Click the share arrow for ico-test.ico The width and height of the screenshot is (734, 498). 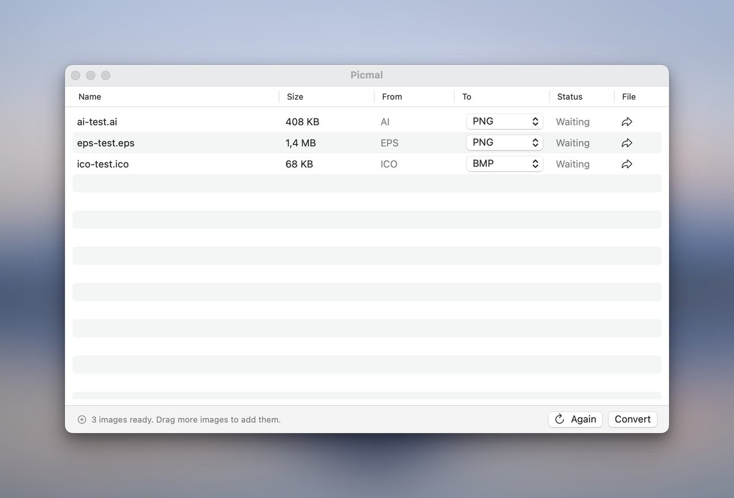tap(626, 164)
